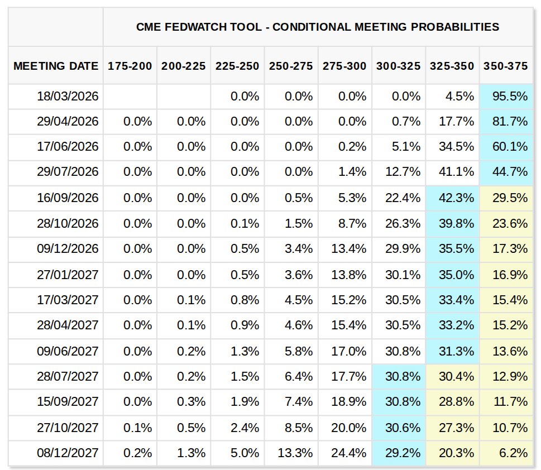The image size is (541, 470).
Task: Click the 175-200 rate range header
Action: pos(130,66)
